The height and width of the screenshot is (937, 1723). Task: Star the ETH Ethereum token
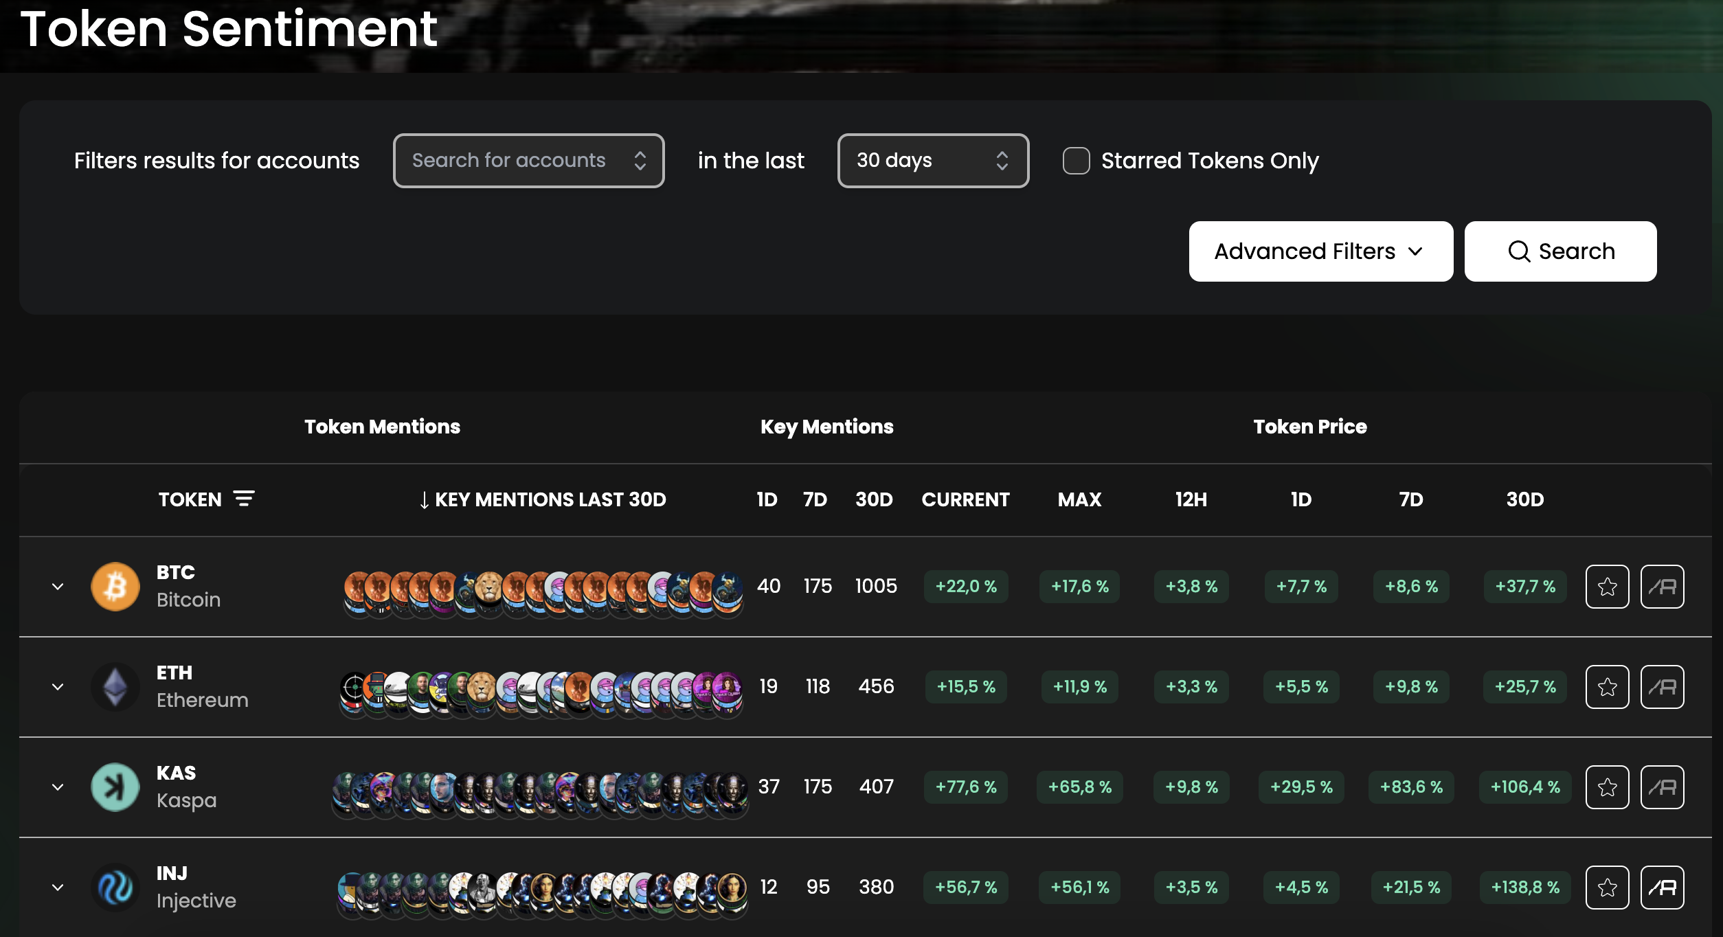(x=1607, y=687)
